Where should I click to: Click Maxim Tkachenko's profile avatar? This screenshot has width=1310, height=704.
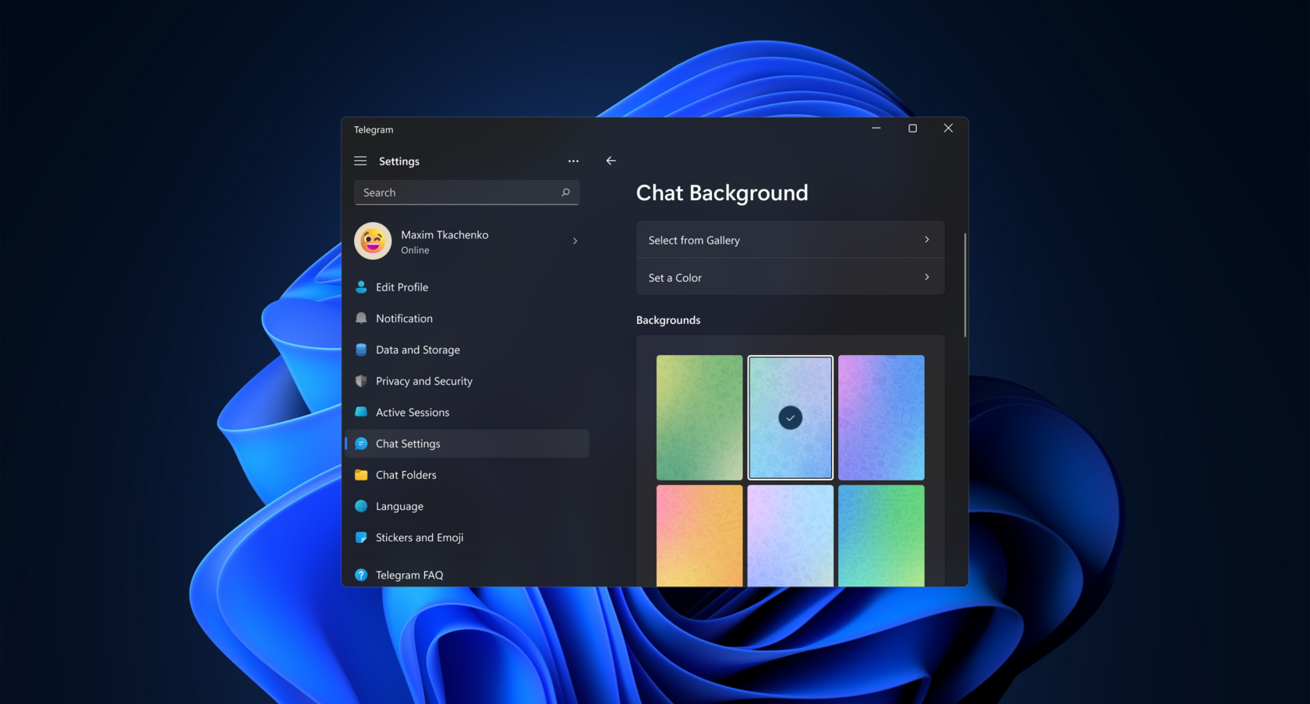(373, 241)
